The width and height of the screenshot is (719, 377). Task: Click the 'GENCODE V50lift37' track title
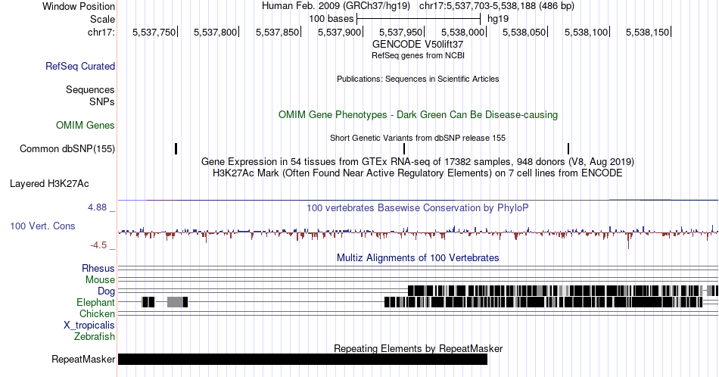(418, 45)
